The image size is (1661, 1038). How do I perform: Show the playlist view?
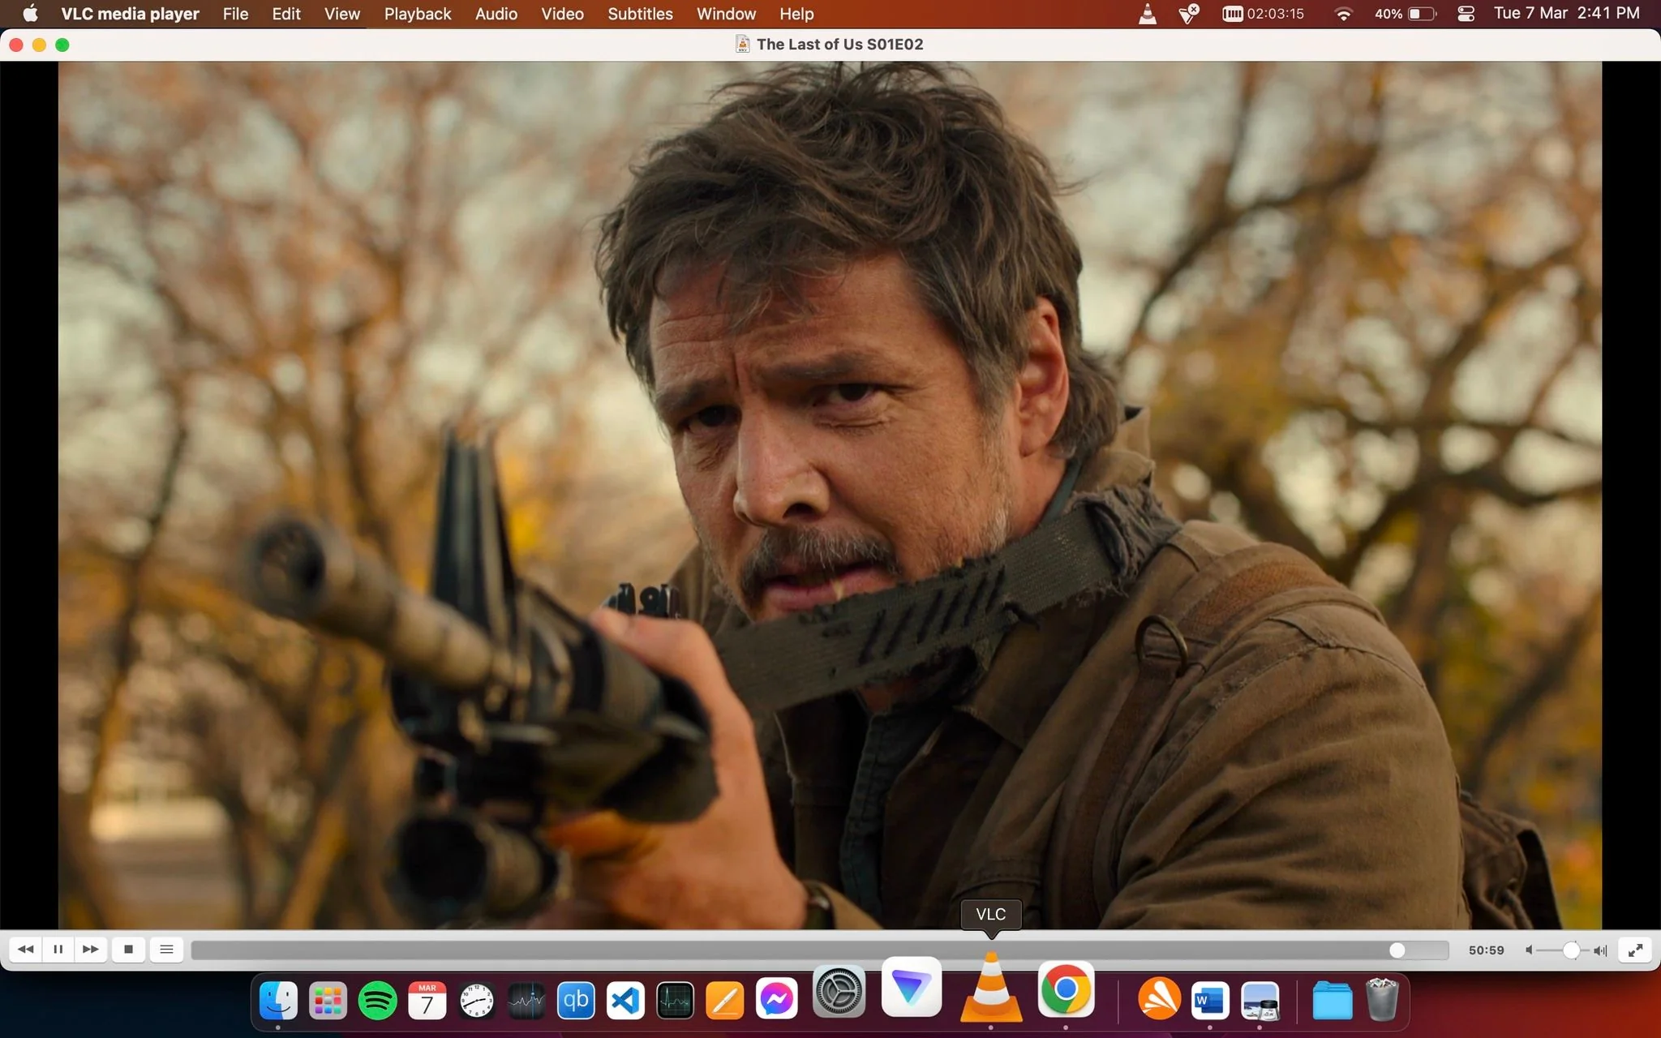(166, 950)
